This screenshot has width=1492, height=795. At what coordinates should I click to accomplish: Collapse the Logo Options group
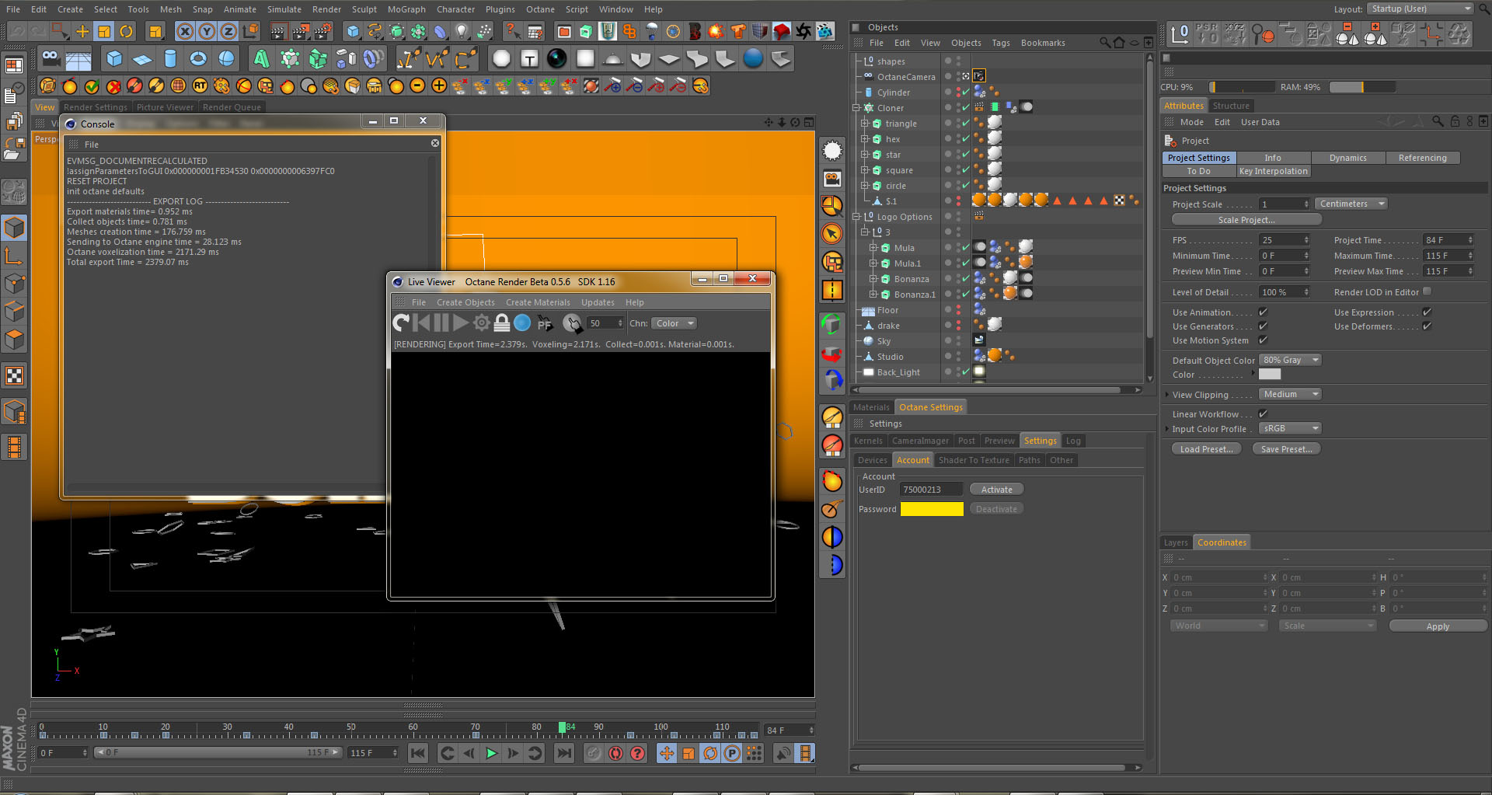tap(856, 217)
